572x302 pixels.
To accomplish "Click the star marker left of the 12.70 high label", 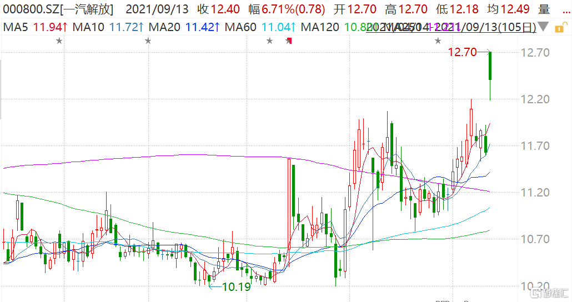I will coord(438,41).
